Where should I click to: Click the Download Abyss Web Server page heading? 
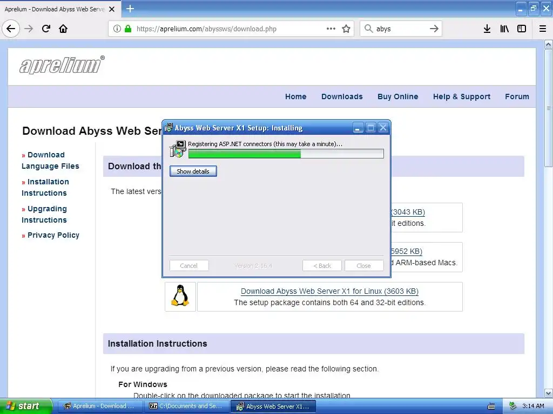point(92,131)
